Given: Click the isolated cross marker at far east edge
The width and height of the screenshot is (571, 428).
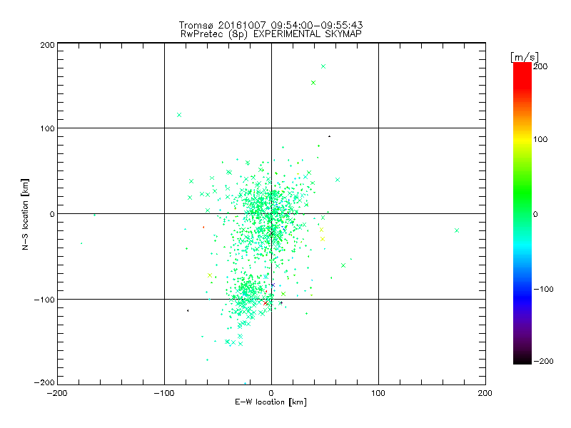Looking at the screenshot, I should click(457, 230).
